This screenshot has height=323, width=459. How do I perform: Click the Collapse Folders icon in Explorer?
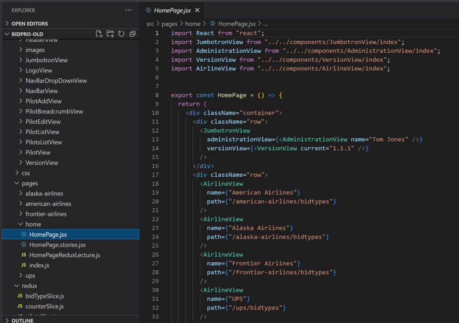tap(132, 34)
